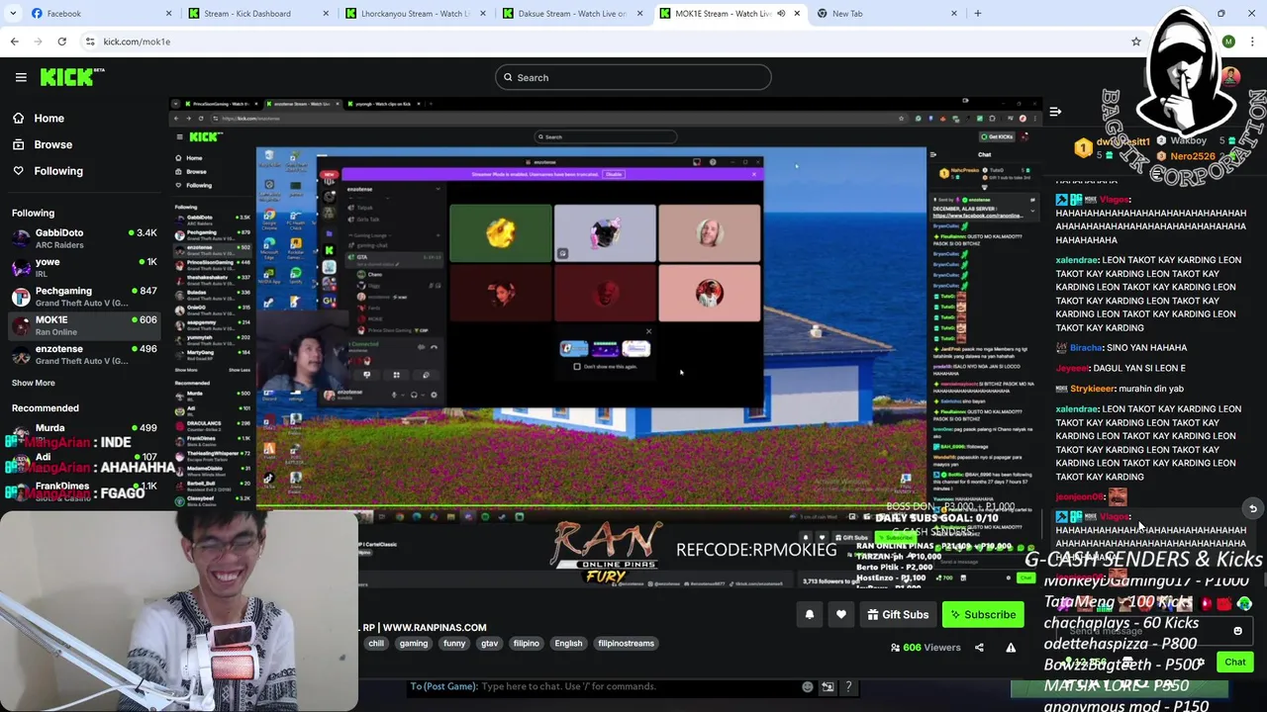Collapse the chat panel arrow icon
Screen dimensions: 1267x712
(x=1055, y=112)
